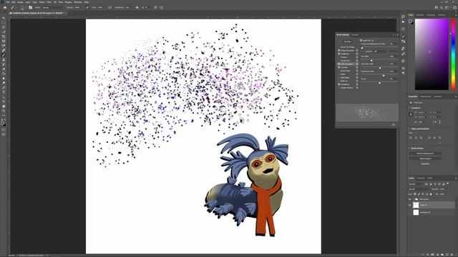The width and height of the screenshot is (458, 257).
Task: Switch to the Paths tab
Action: pyautogui.click(x=430, y=178)
